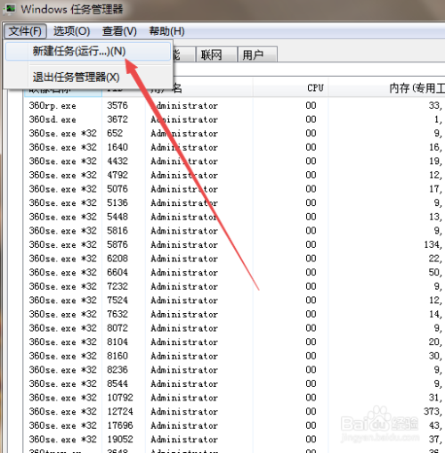Choose 新建任务(运行...)(N) menu entry
The width and height of the screenshot is (445, 453).
[x=88, y=51]
